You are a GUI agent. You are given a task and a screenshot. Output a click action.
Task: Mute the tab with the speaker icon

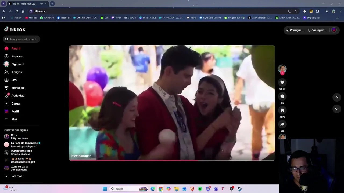pyautogui.click(x=41, y=4)
